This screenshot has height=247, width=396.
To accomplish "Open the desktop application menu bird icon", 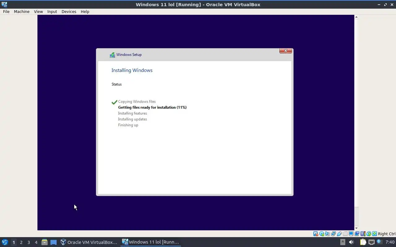I will (x=5, y=242).
